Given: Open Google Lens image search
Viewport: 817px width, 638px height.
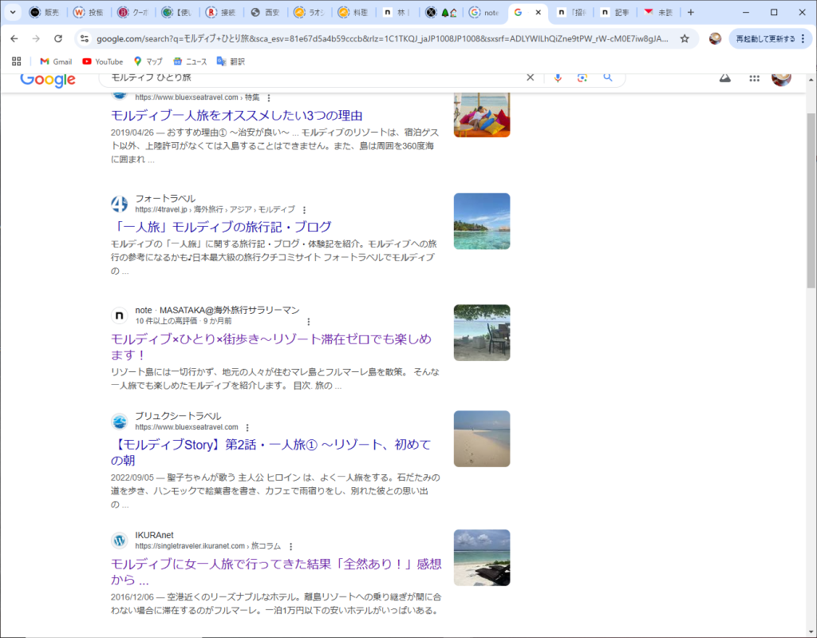Looking at the screenshot, I should point(582,77).
